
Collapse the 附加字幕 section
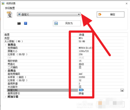(x=5, y=97)
